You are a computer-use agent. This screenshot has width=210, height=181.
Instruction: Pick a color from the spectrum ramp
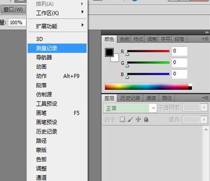pos(147,87)
